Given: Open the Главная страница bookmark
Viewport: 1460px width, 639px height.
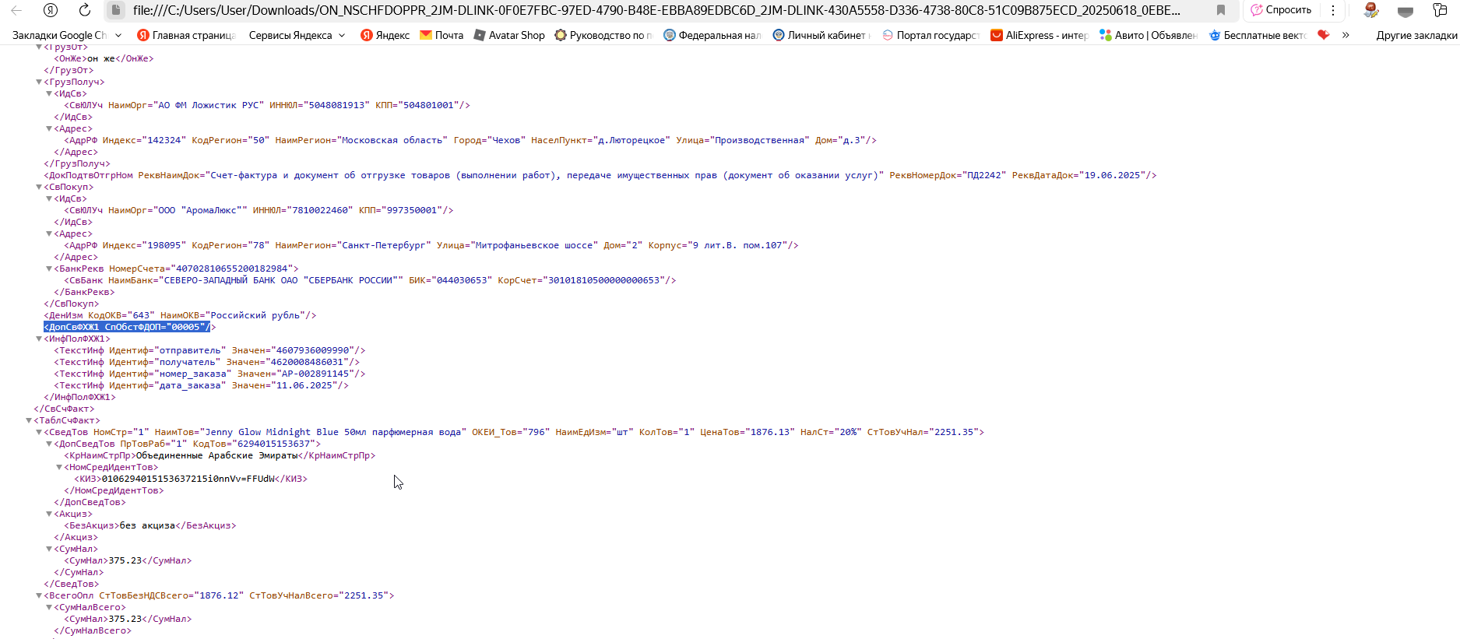Looking at the screenshot, I should coord(186,35).
